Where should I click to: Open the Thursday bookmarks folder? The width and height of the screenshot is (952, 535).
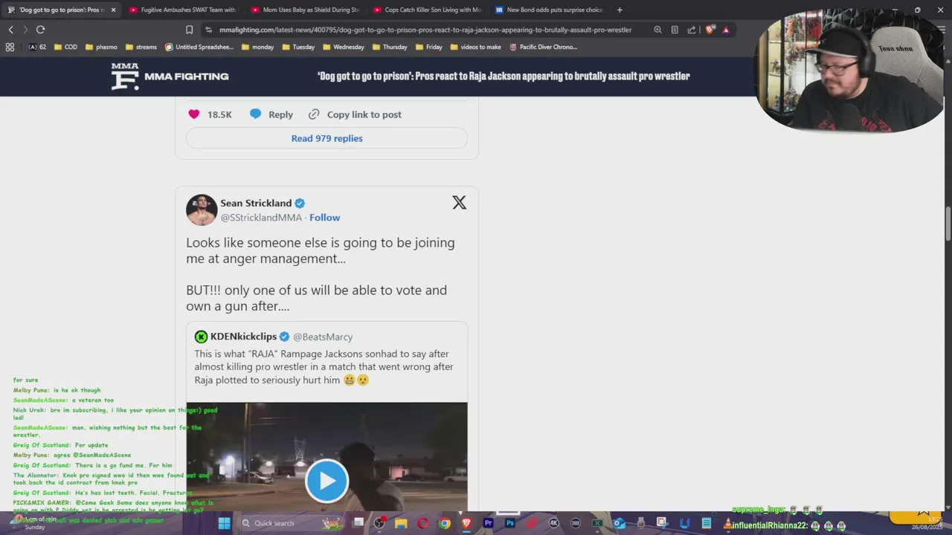389,47
